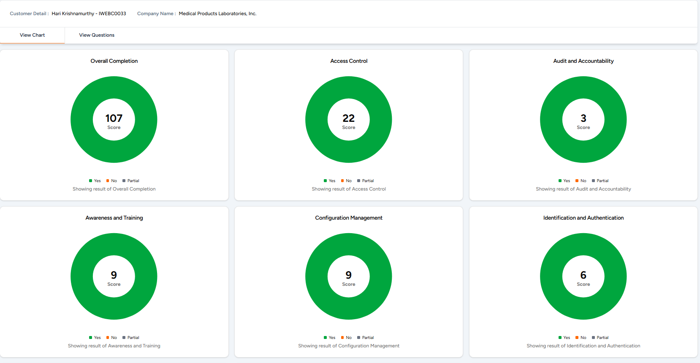Toggle Yes legend in Overall Completion chart
Screen dimensions: 700x363
(95, 181)
